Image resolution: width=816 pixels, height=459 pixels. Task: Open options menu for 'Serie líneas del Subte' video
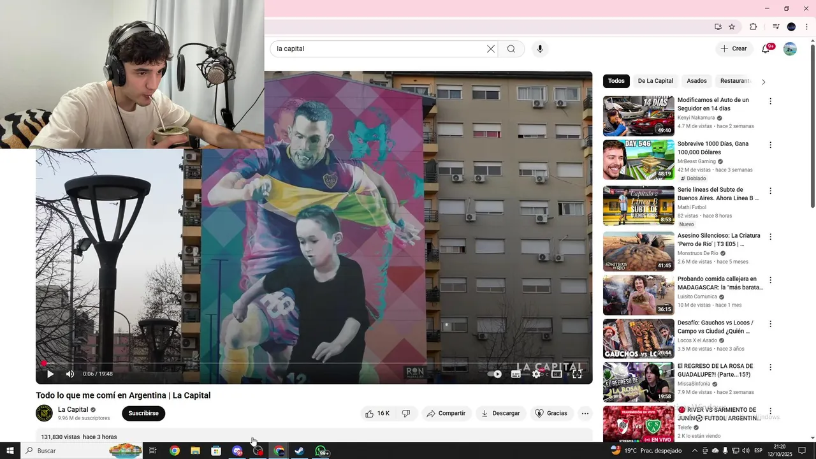click(770, 191)
